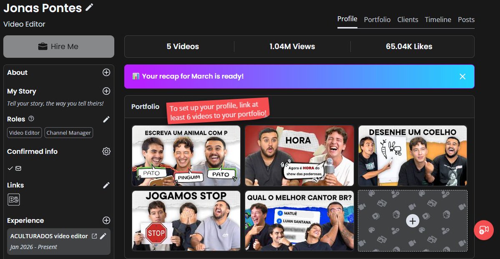Open the March recap banner
The width and height of the screenshot is (500, 259).
pyautogui.click(x=299, y=77)
